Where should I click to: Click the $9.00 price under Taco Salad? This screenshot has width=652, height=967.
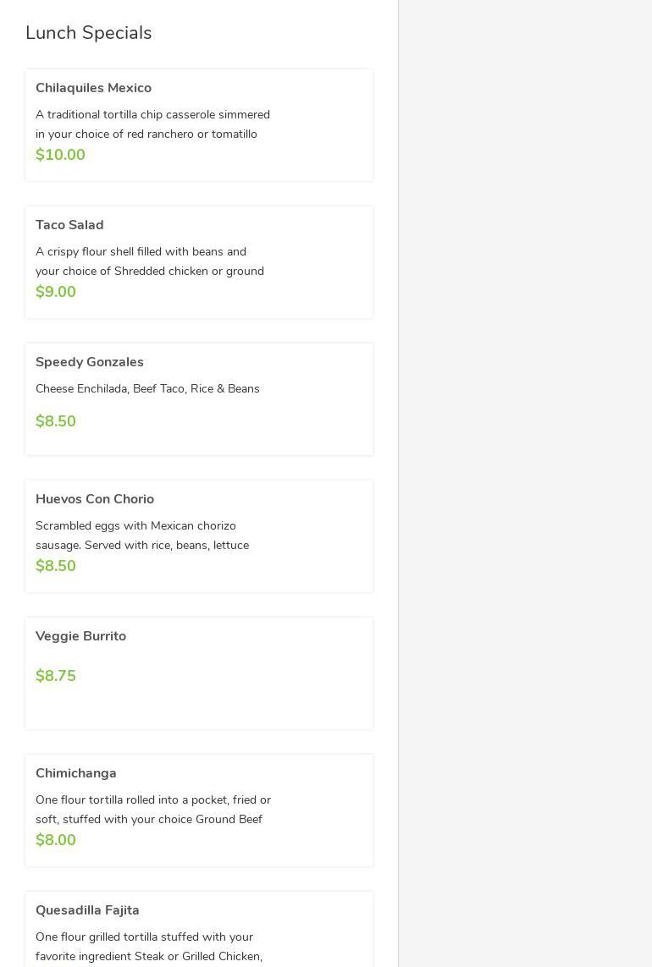[x=56, y=292]
